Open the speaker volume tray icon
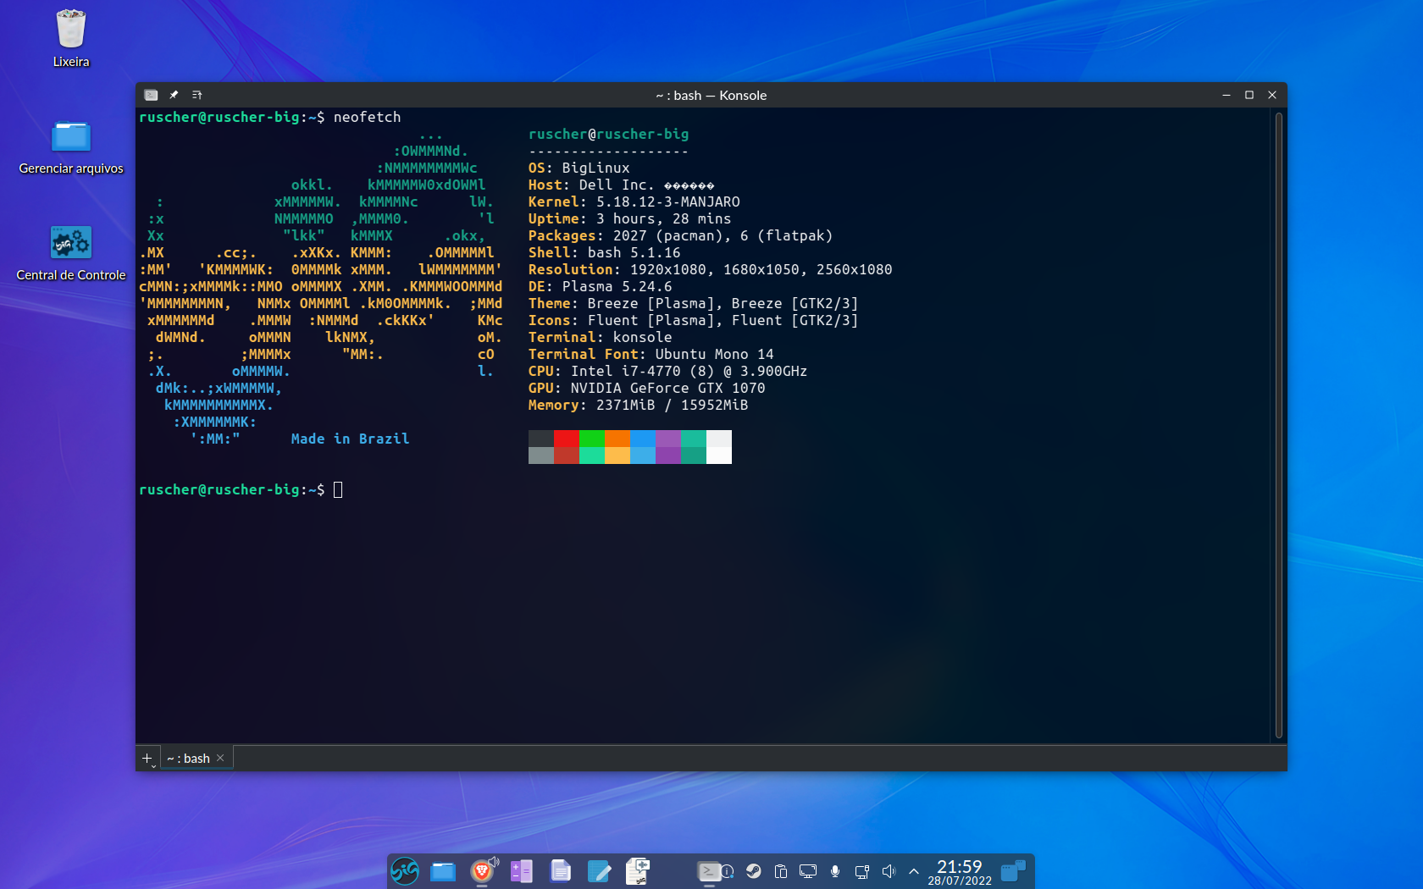 pos(889,871)
